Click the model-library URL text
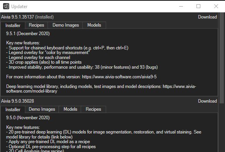 point(101,89)
